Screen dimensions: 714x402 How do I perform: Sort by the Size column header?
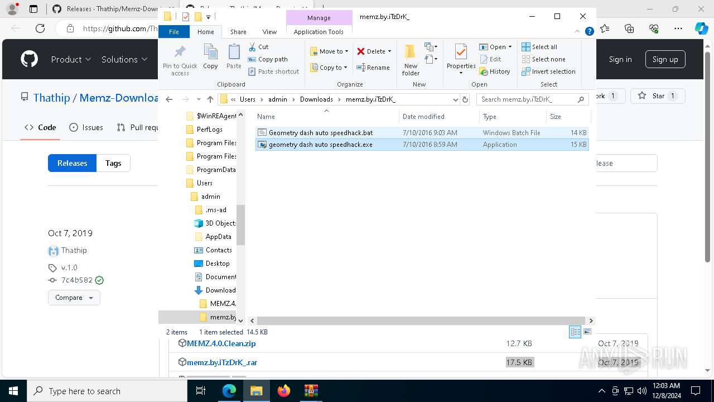point(567,117)
